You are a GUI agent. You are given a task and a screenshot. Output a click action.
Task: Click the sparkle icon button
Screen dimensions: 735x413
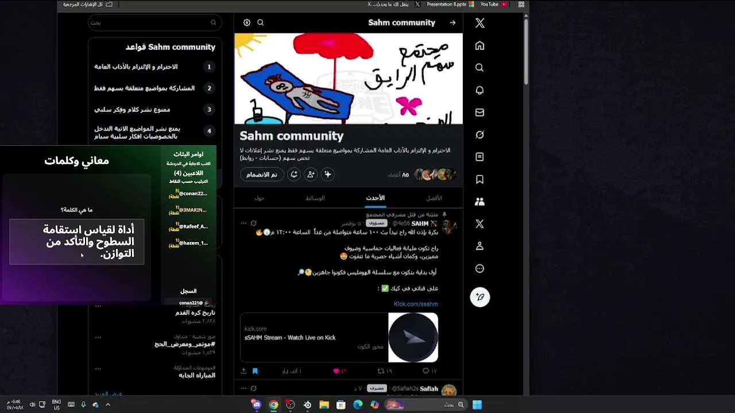[x=327, y=174]
